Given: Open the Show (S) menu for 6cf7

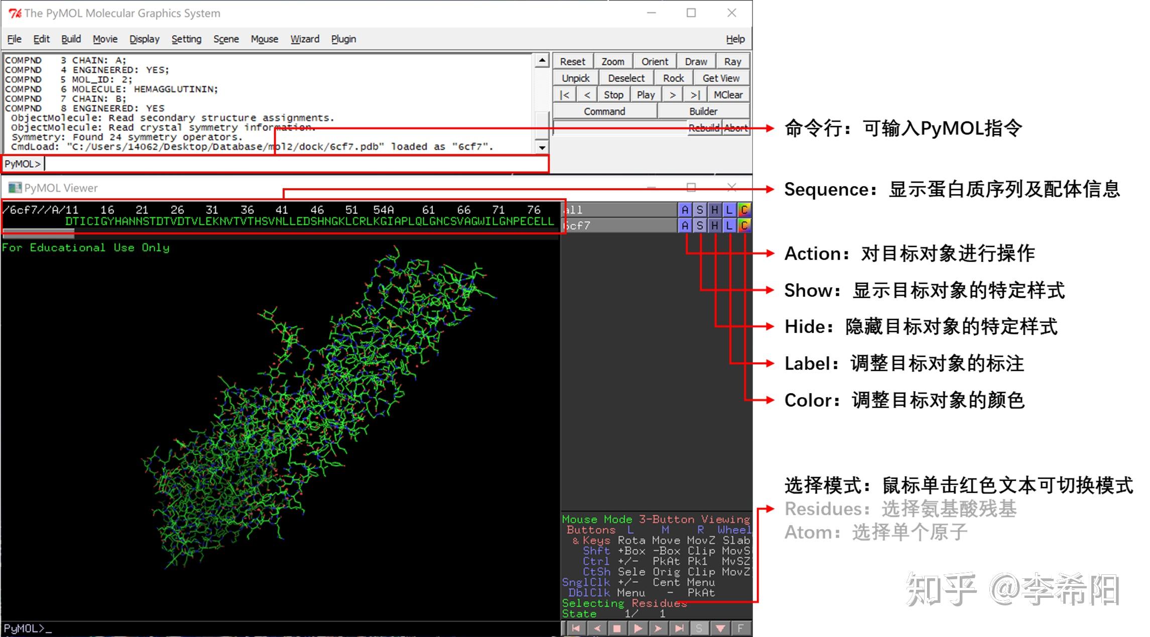Looking at the screenshot, I should pyautogui.click(x=700, y=226).
